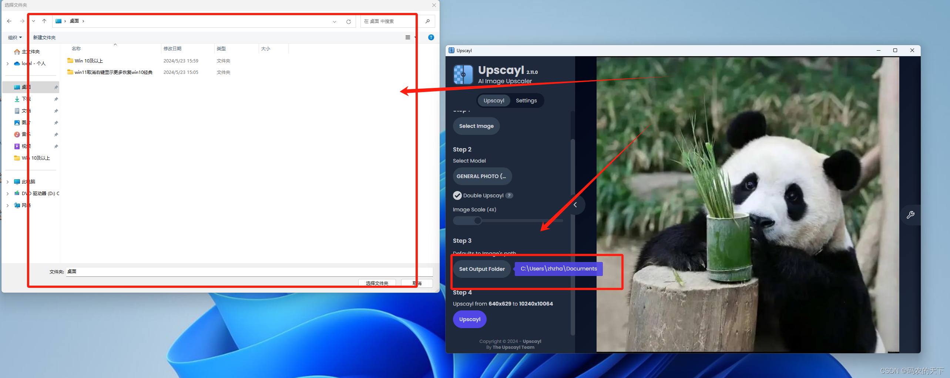The width and height of the screenshot is (950, 378).
Task: Adjust the Image Scale slider
Action: click(508, 221)
